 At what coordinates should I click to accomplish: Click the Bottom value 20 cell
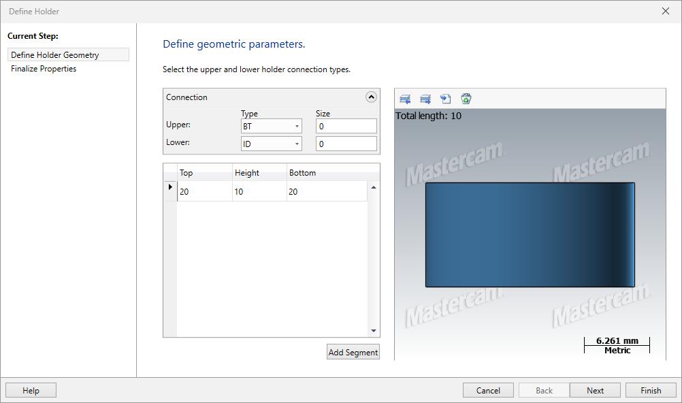[x=327, y=191]
